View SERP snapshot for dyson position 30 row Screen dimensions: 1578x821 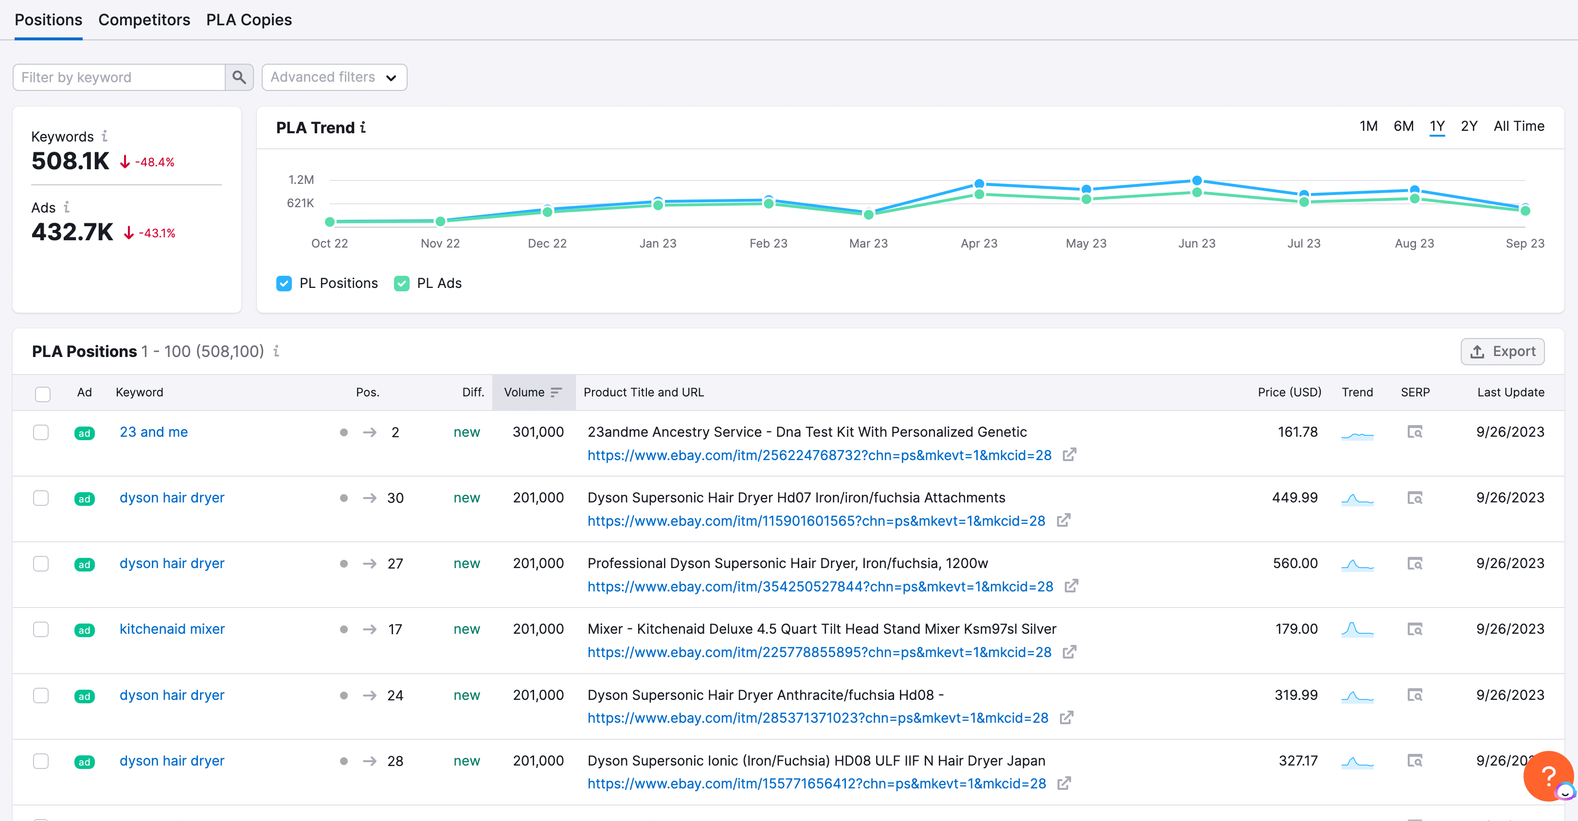[1415, 498]
